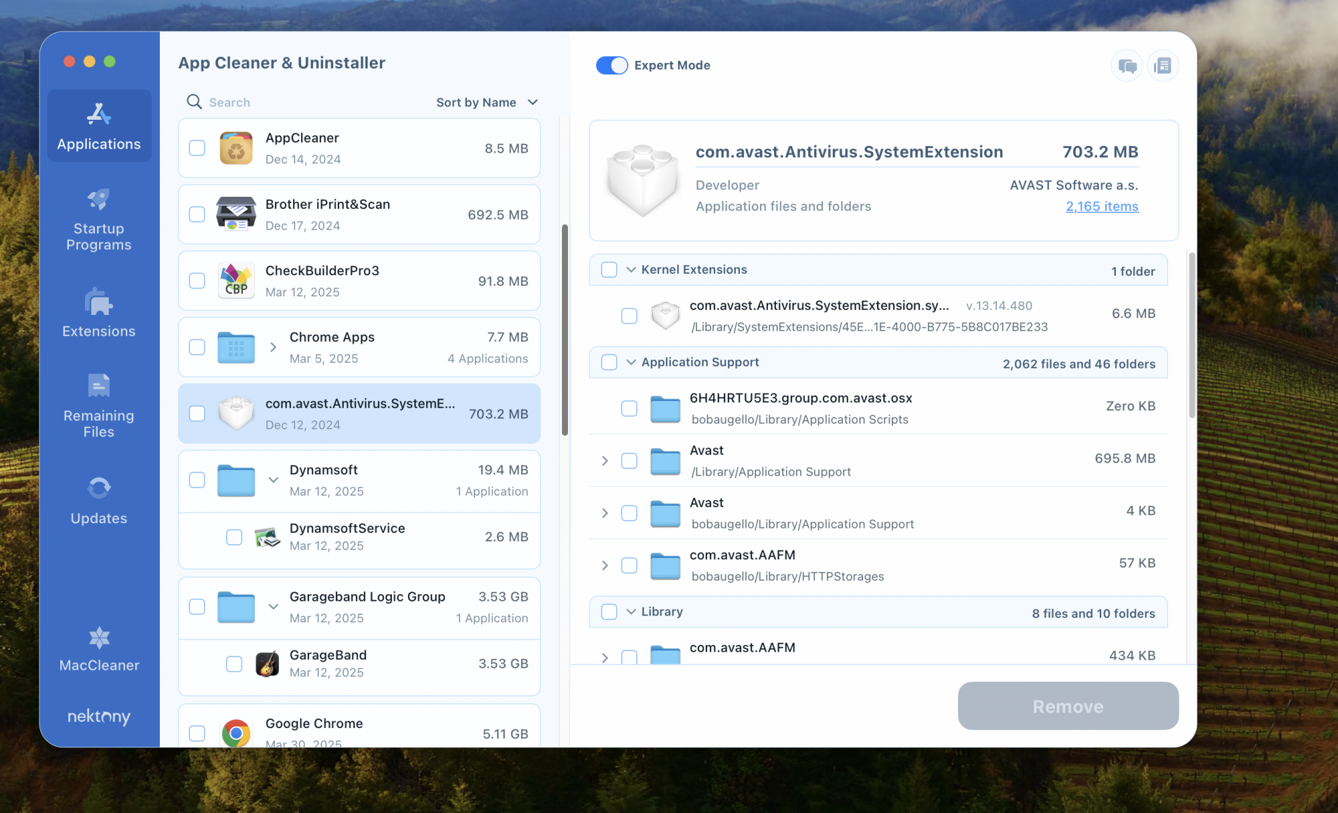Click the DynamsoftService app icon
This screenshot has width=1338, height=813.
(x=268, y=537)
